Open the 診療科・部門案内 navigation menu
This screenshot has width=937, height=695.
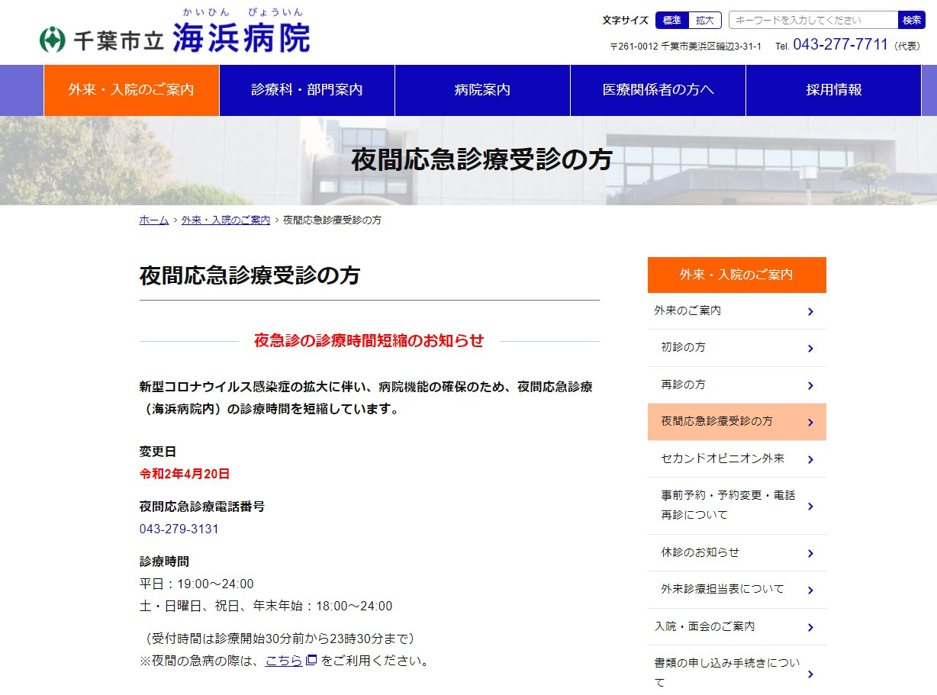307,90
